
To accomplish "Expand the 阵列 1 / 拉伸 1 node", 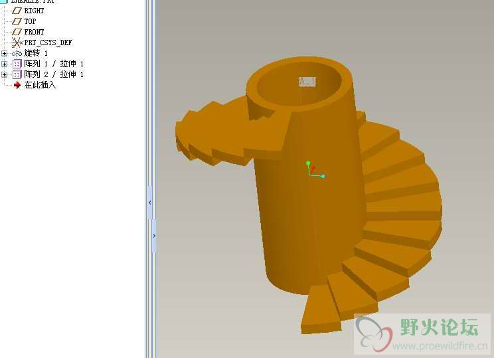I will (4, 64).
